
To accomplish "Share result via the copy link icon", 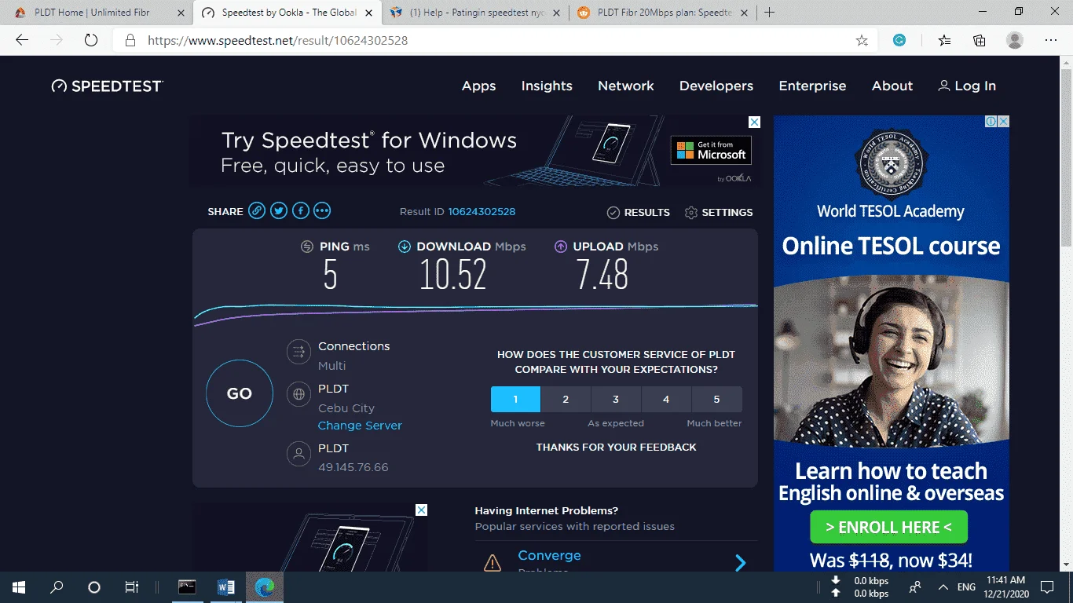I will click(257, 210).
